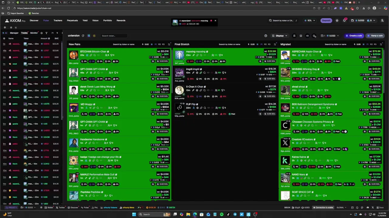Screen dimensions: 389x218
Task: Toggle sound speaker icon near Display
Action: point(307,36)
